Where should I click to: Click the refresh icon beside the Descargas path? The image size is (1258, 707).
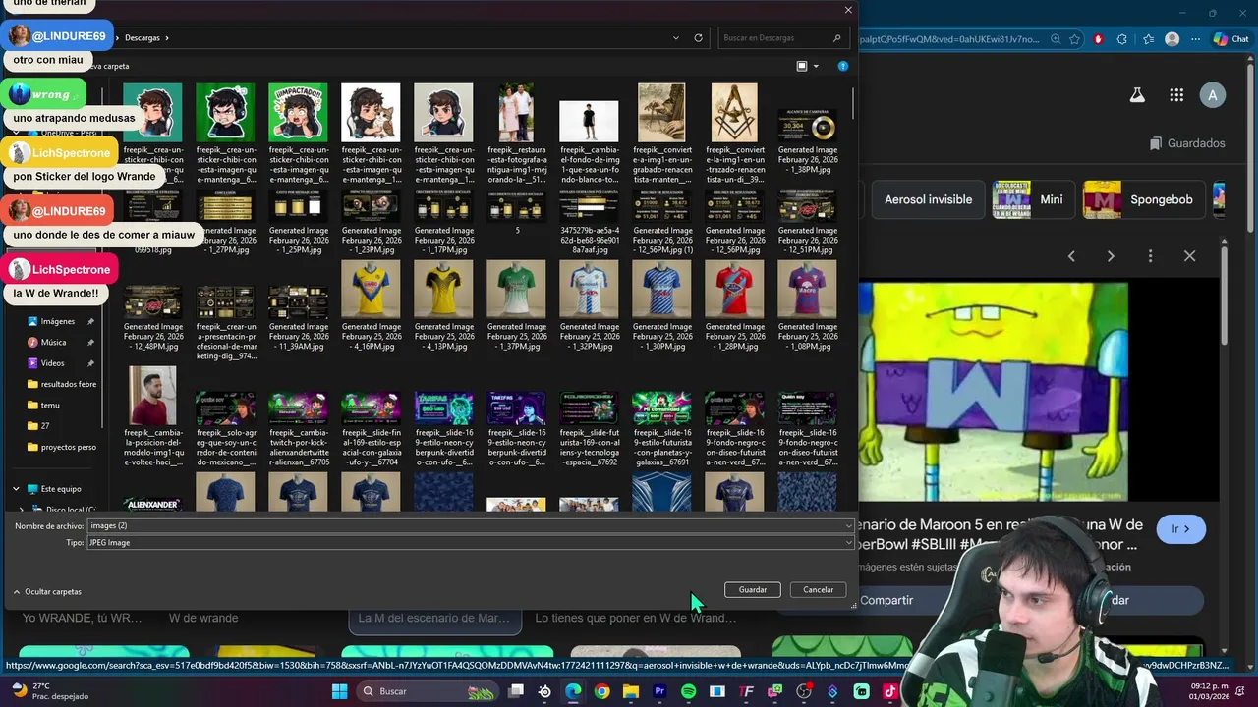click(x=699, y=37)
